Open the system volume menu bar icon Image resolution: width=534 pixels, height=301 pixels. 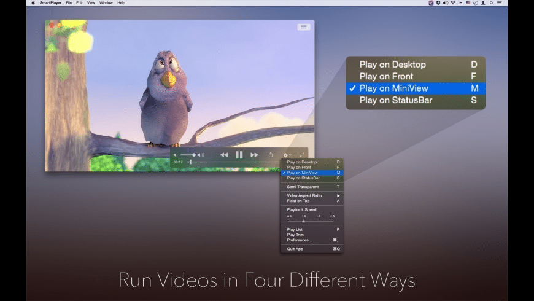click(x=446, y=2)
